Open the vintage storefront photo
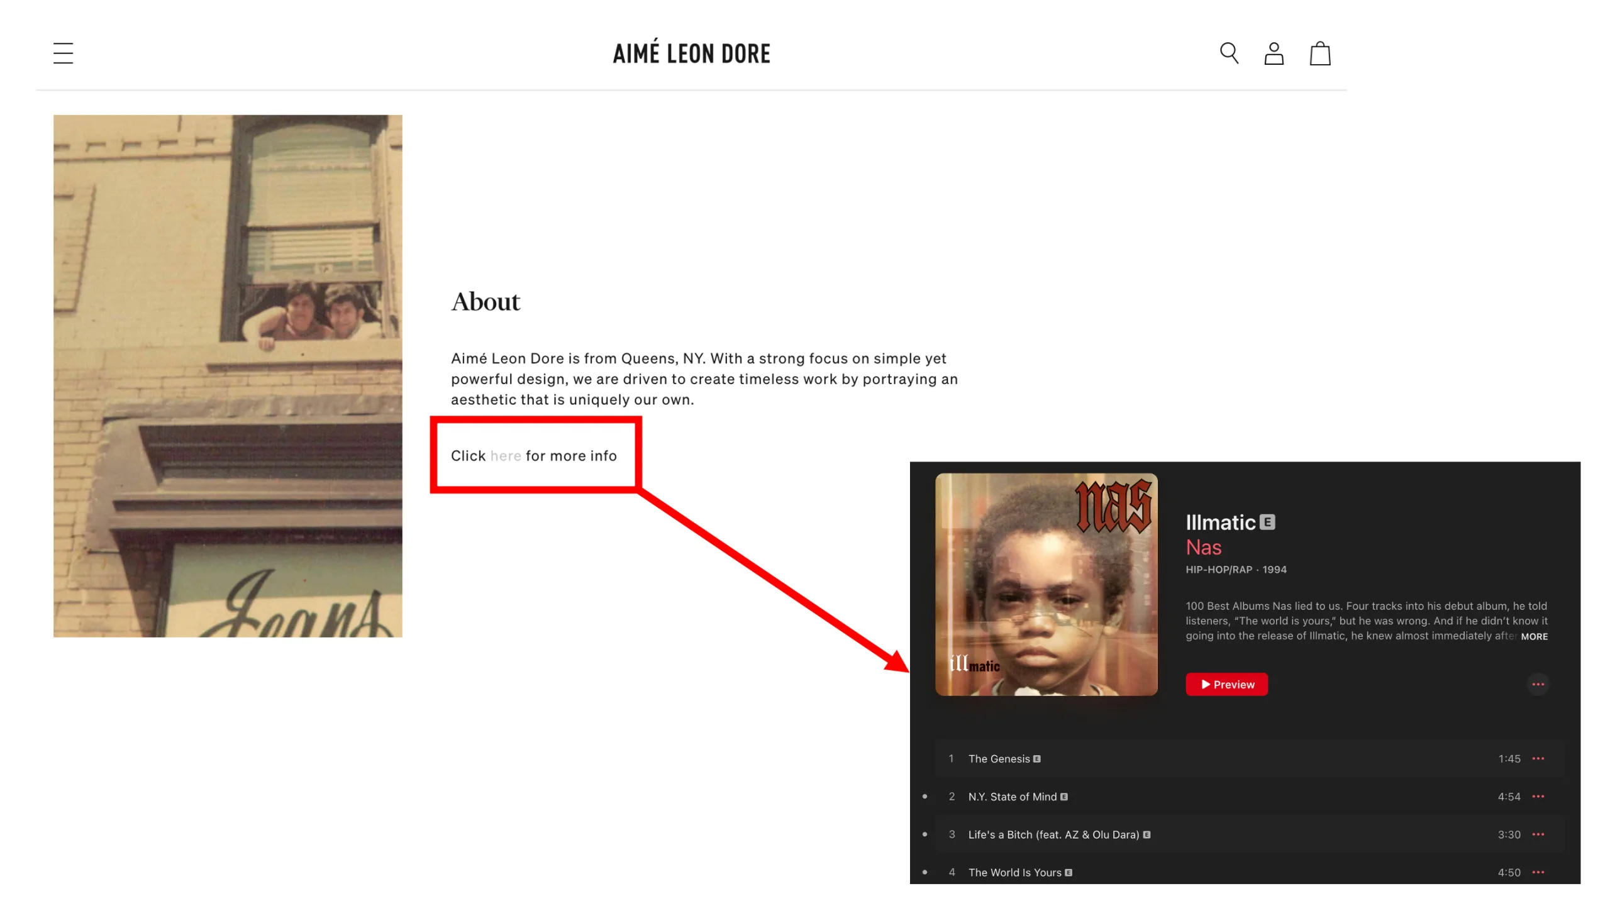 [228, 376]
